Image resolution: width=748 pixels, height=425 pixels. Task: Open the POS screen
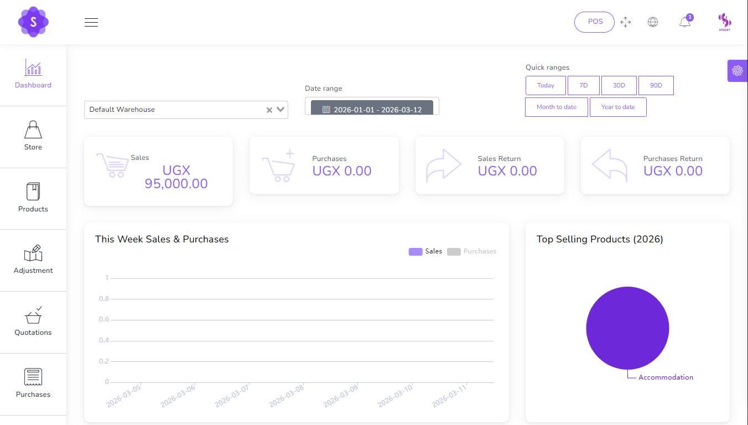[x=594, y=22]
